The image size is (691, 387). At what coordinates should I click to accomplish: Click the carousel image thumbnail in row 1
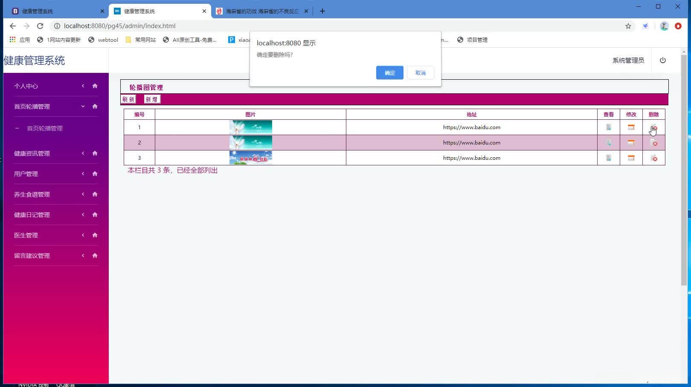click(251, 127)
